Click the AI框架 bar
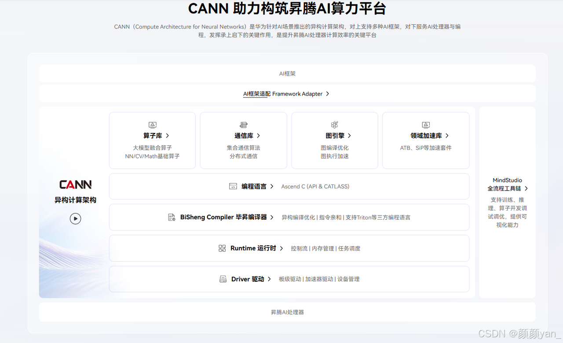The width and height of the screenshot is (563, 343). [x=287, y=74]
